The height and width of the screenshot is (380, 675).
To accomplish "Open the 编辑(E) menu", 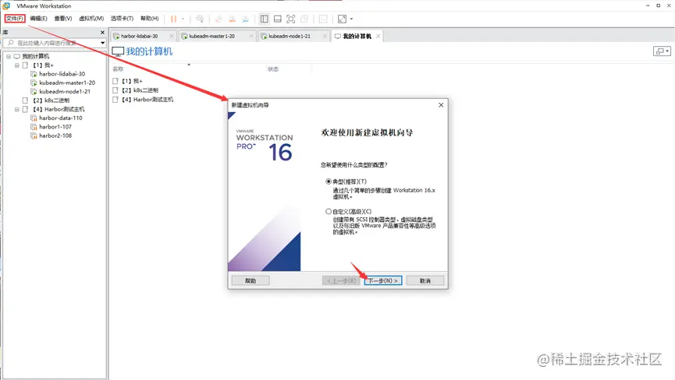I will coord(39,19).
